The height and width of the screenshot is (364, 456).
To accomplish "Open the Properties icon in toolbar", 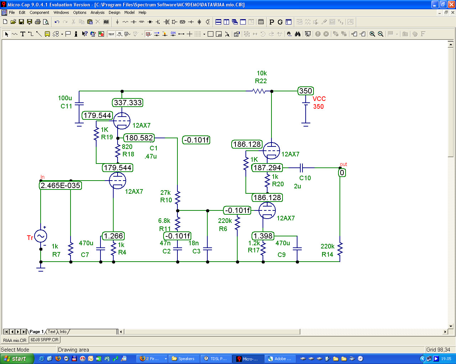I will [x=237, y=34].
